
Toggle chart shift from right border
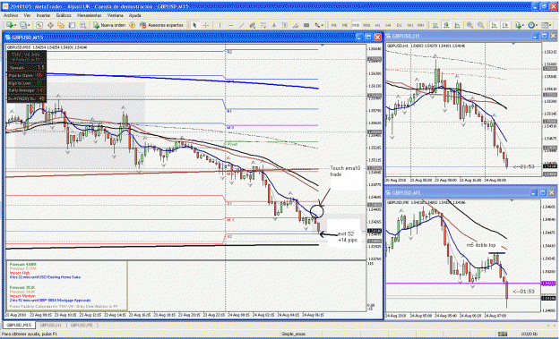point(505,25)
